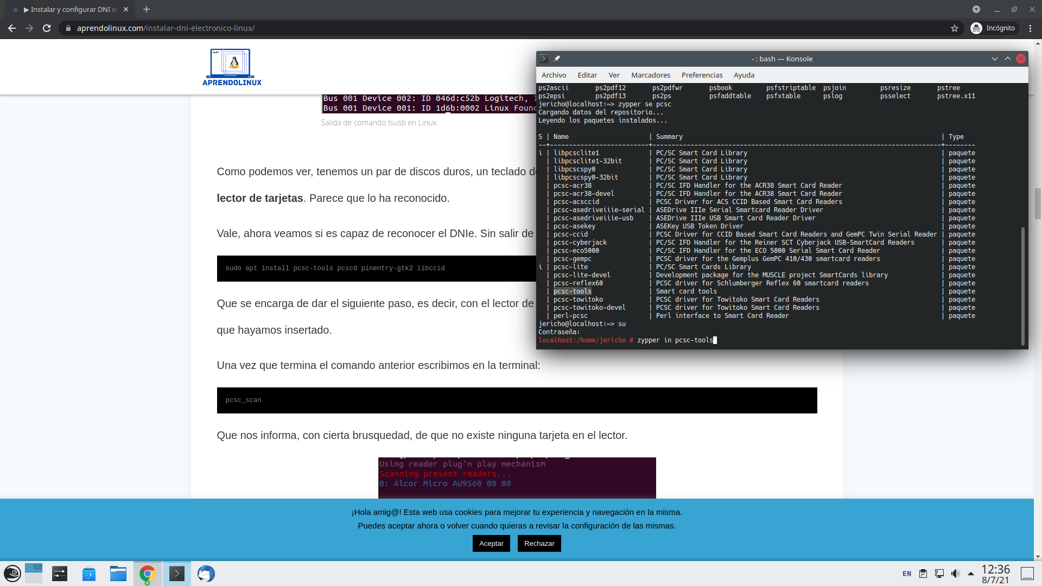Open the Dolphin file manager icon
Screen dimensions: 1042x586
click(118, 574)
